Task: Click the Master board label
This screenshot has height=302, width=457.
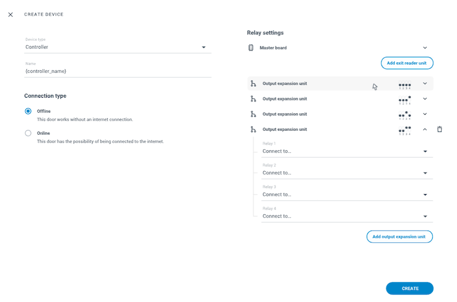Action: coord(273,48)
